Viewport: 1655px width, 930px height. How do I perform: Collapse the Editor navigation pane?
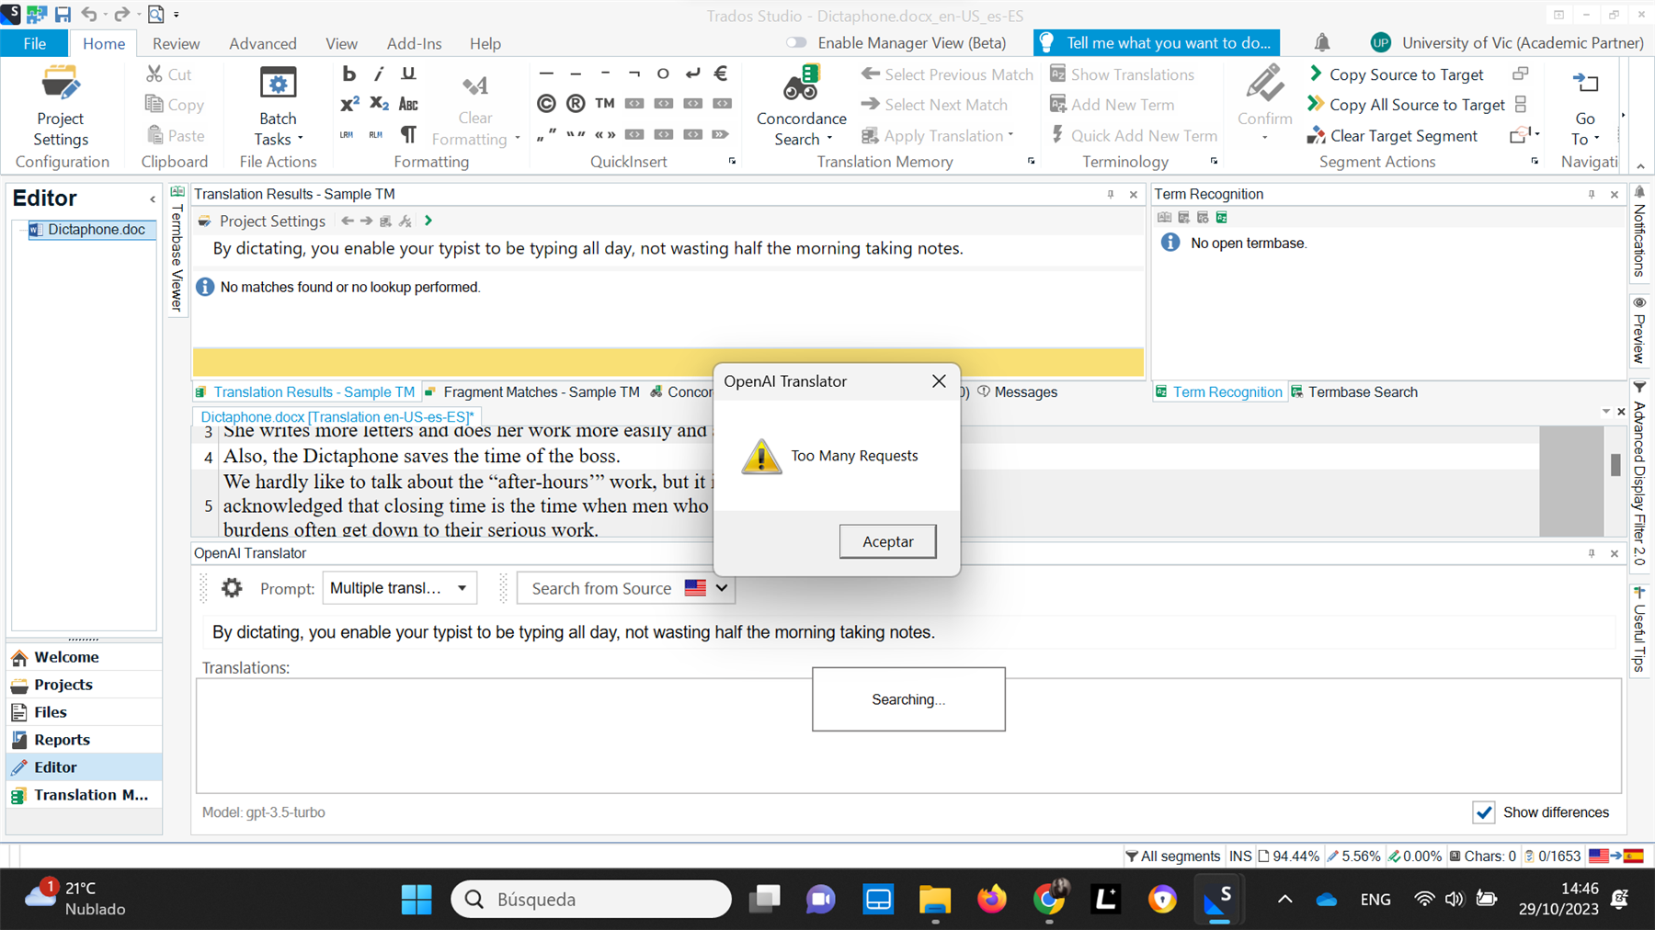pyautogui.click(x=153, y=198)
